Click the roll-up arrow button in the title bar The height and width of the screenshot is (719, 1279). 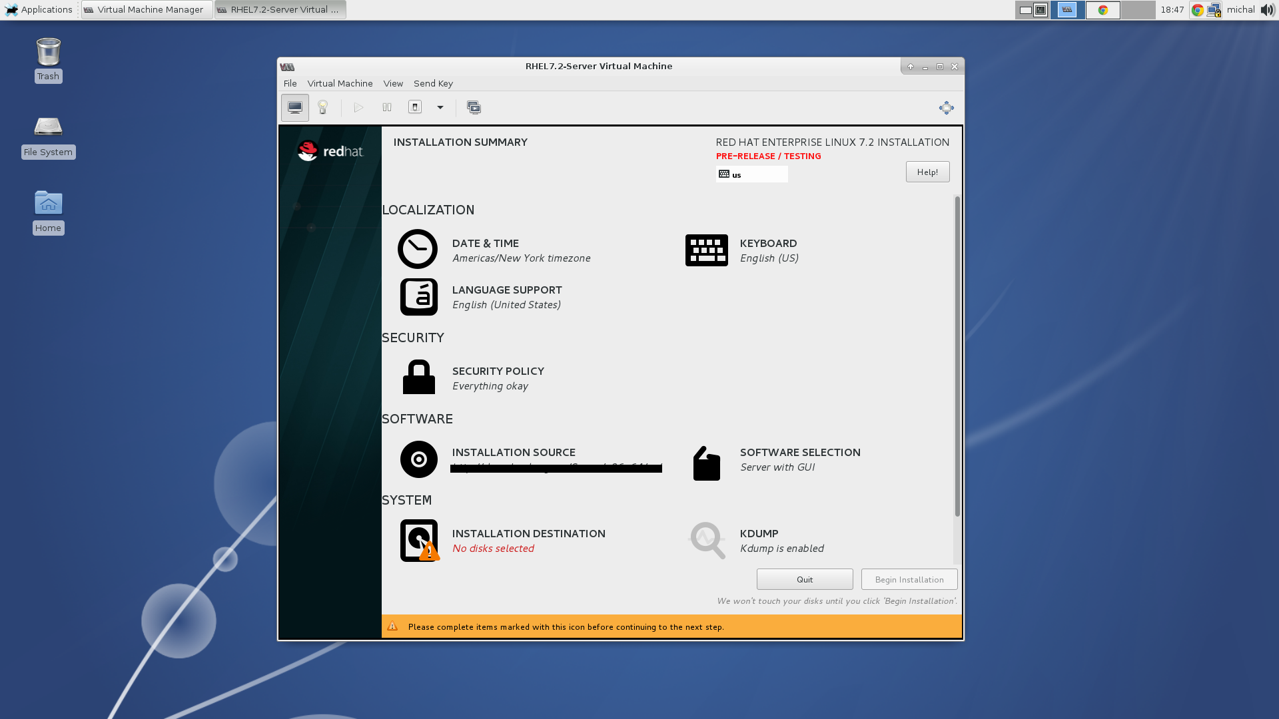click(x=911, y=67)
